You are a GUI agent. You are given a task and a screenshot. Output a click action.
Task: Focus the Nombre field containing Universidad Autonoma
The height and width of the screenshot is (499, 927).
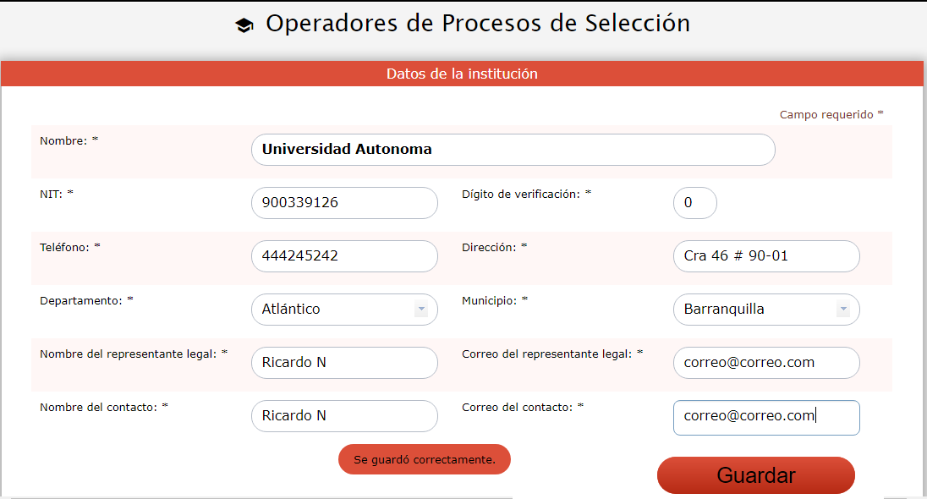coord(513,150)
